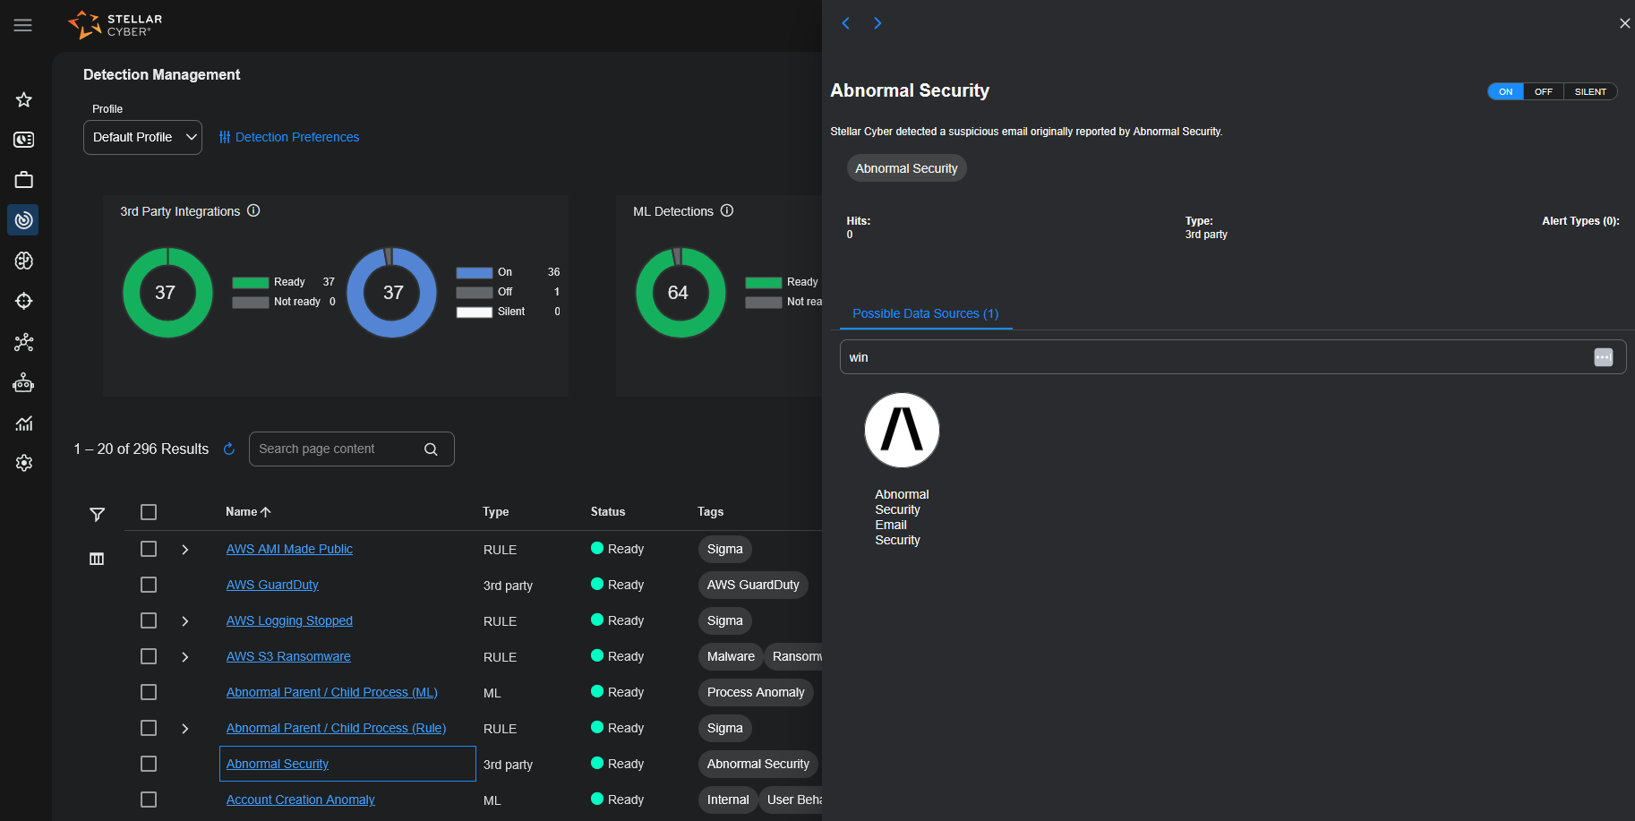Open the Abnormal Security detection link
1635x821 pixels.
point(278,764)
